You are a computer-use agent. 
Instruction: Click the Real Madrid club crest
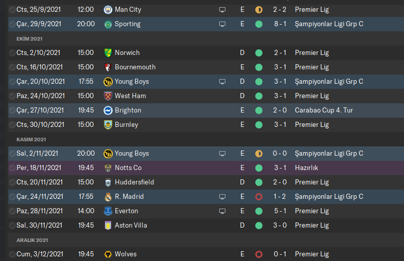click(108, 197)
